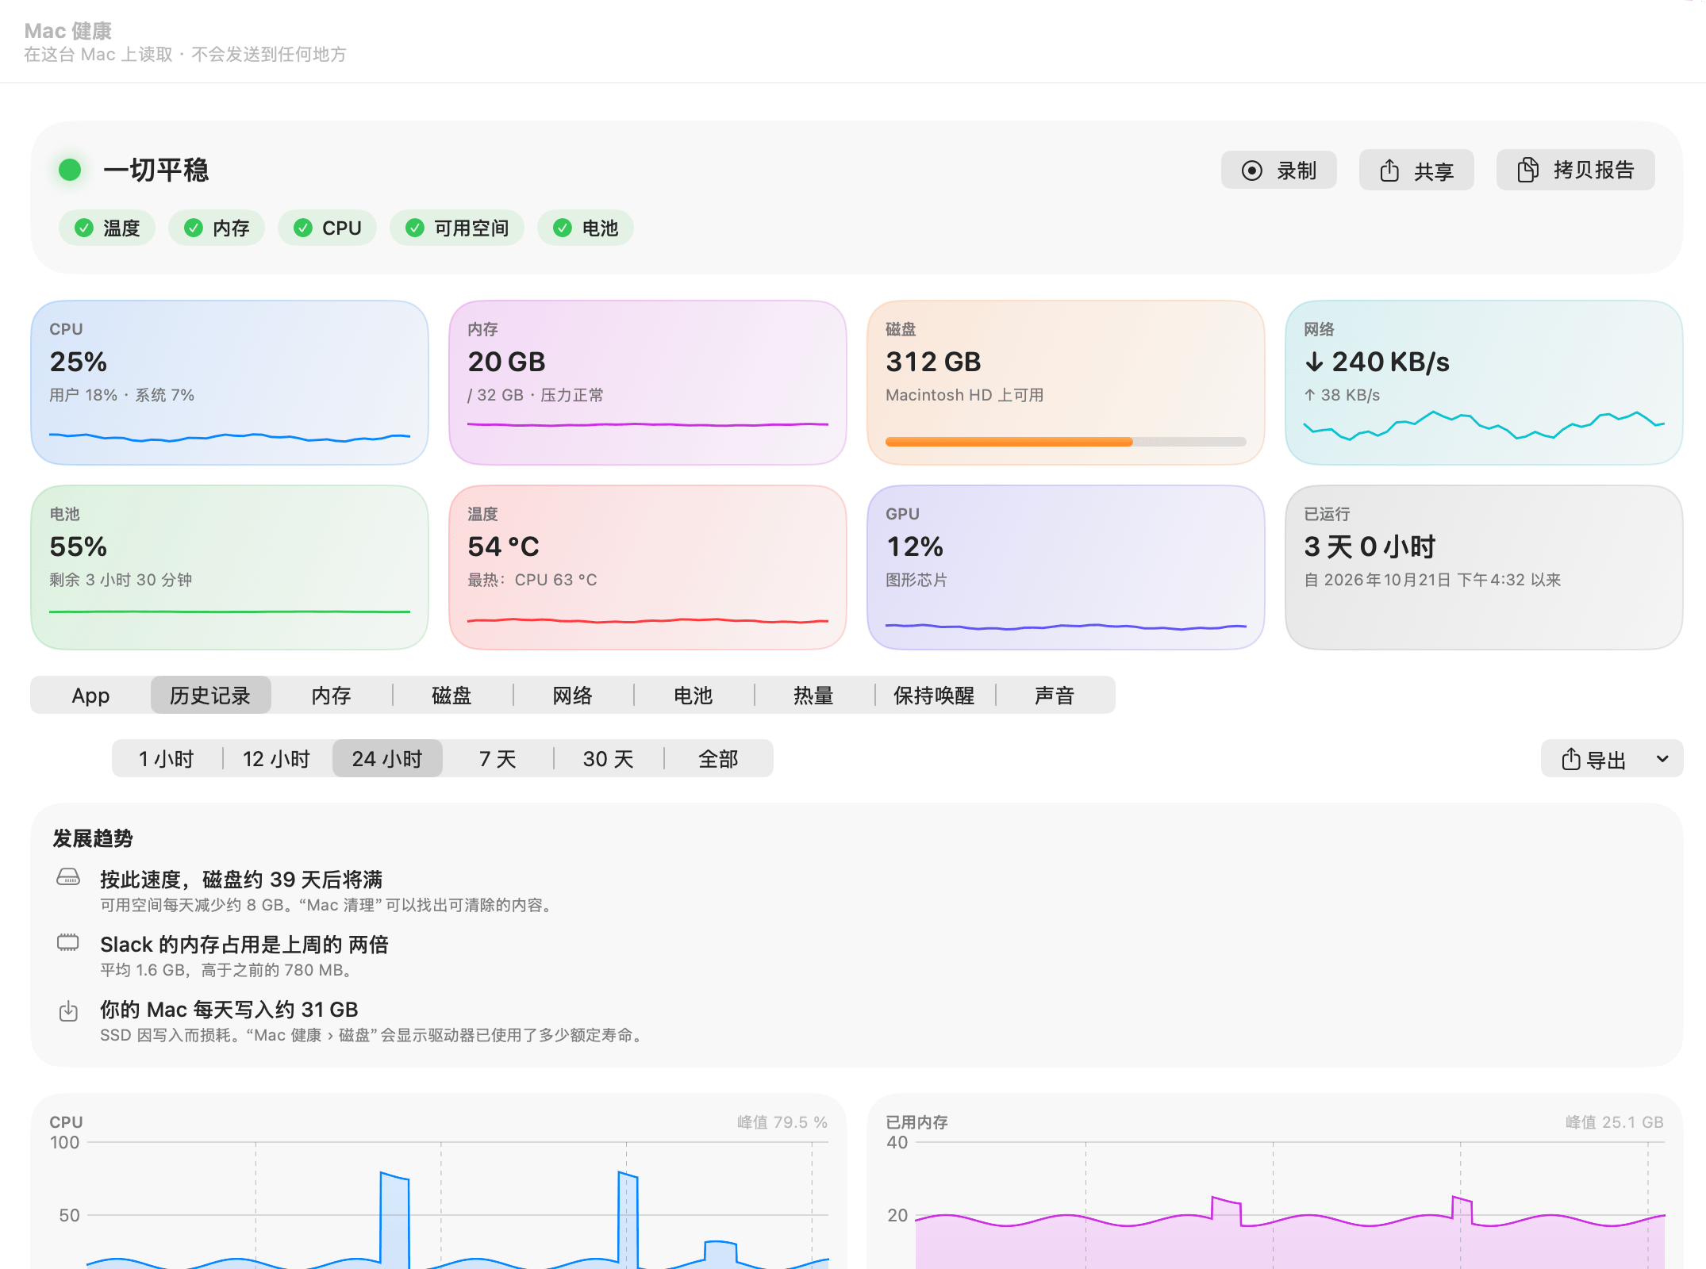The height and width of the screenshot is (1269, 1706).
Task: Switch to the App tab
Action: pos(90,696)
